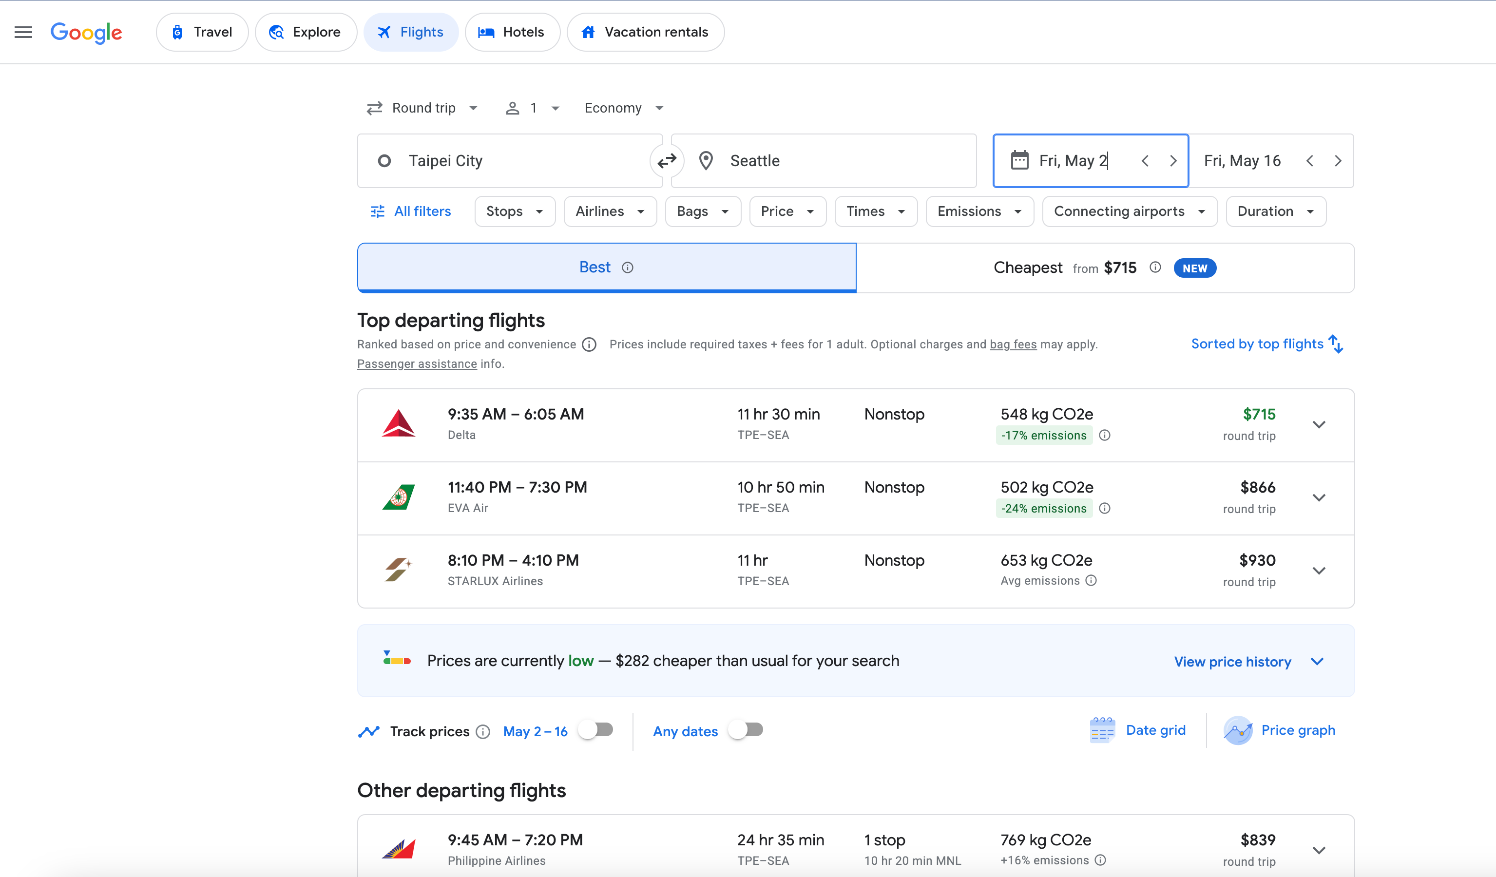Open the hamburger main menu icon
1496x877 pixels.
[23, 32]
